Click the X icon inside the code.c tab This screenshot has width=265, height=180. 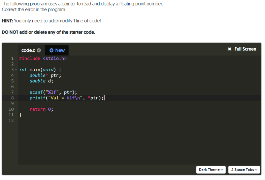click(39, 50)
